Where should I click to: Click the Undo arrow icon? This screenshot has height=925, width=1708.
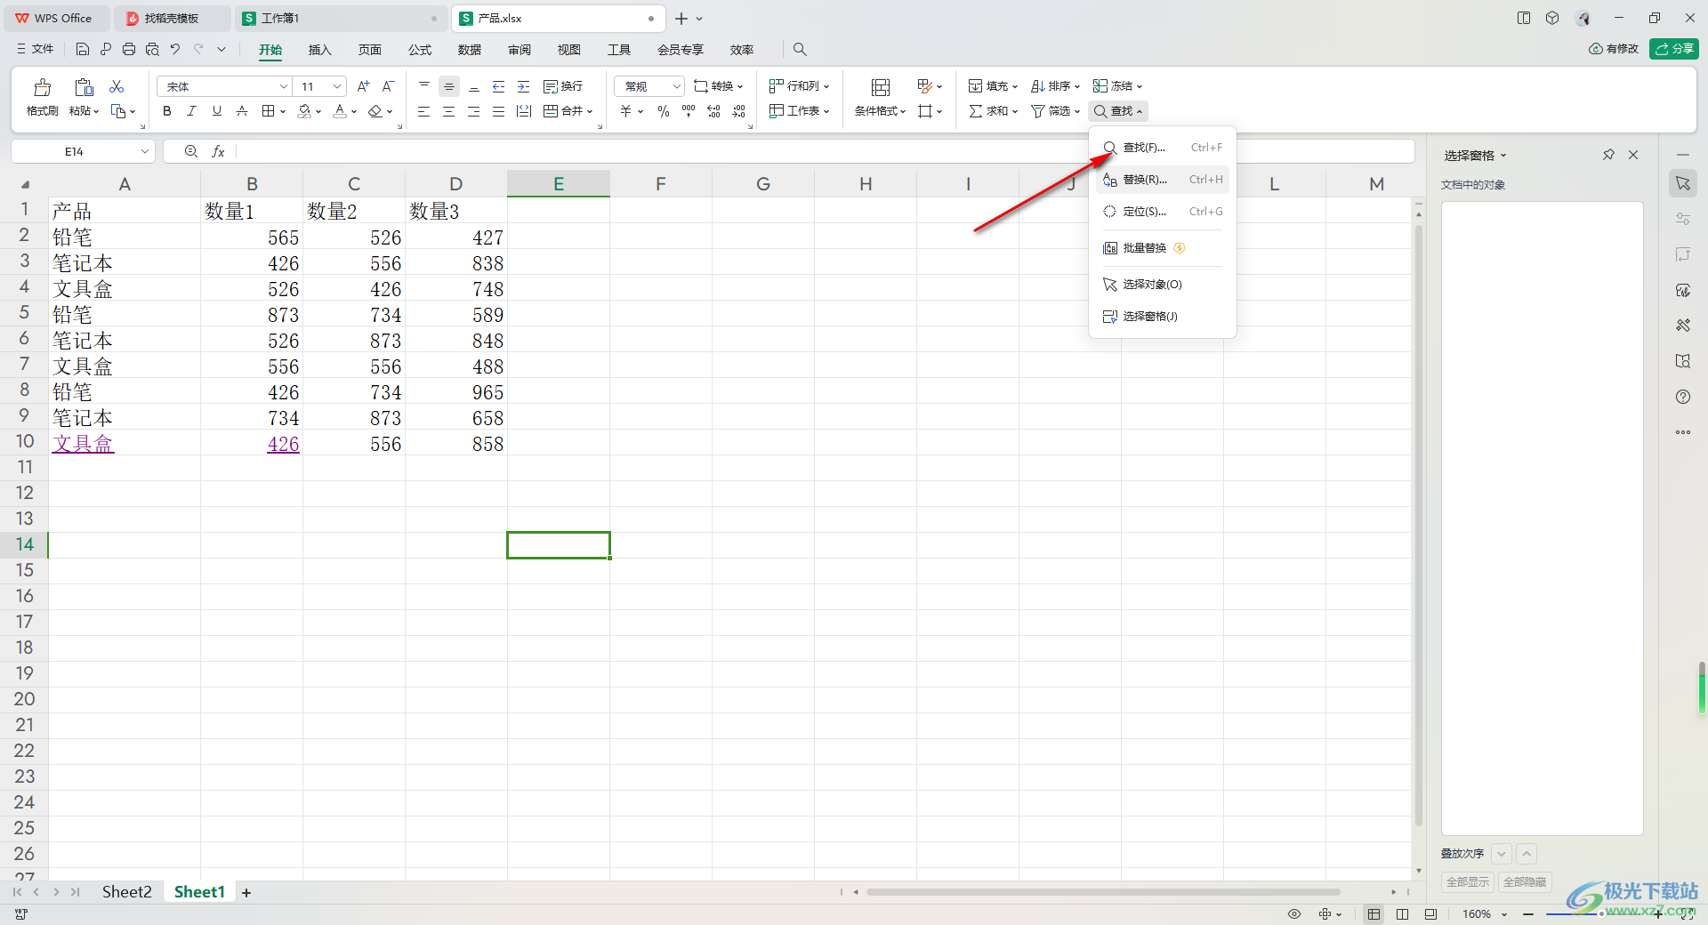[175, 50]
